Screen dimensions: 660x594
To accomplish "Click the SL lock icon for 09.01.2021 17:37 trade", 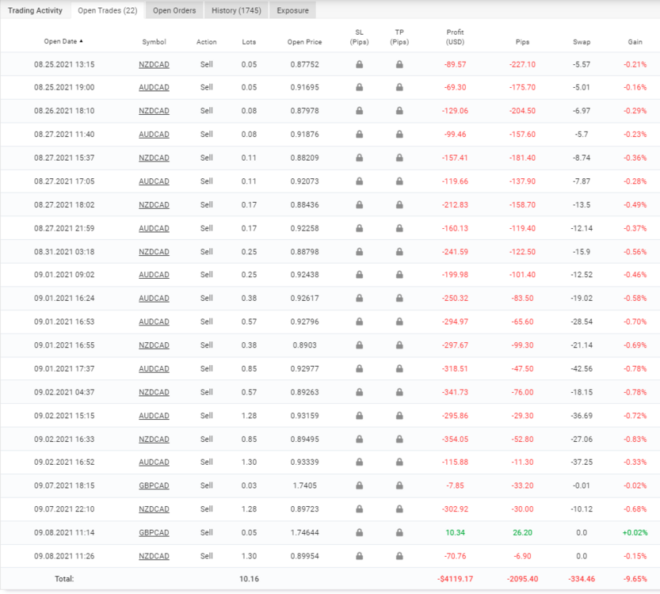I will 359,369.
